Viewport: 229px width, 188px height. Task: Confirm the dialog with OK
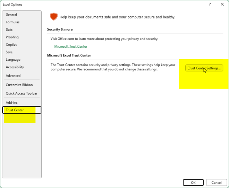[193, 182]
